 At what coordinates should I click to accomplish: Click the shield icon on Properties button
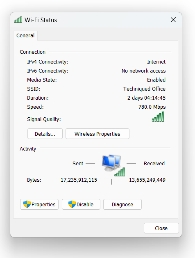click(27, 204)
